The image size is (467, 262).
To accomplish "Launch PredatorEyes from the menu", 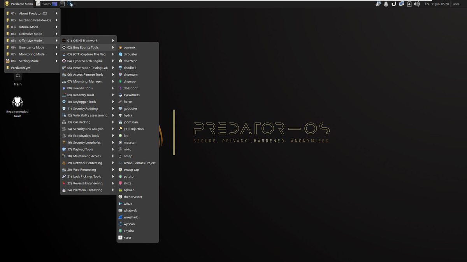I will 32,68.
